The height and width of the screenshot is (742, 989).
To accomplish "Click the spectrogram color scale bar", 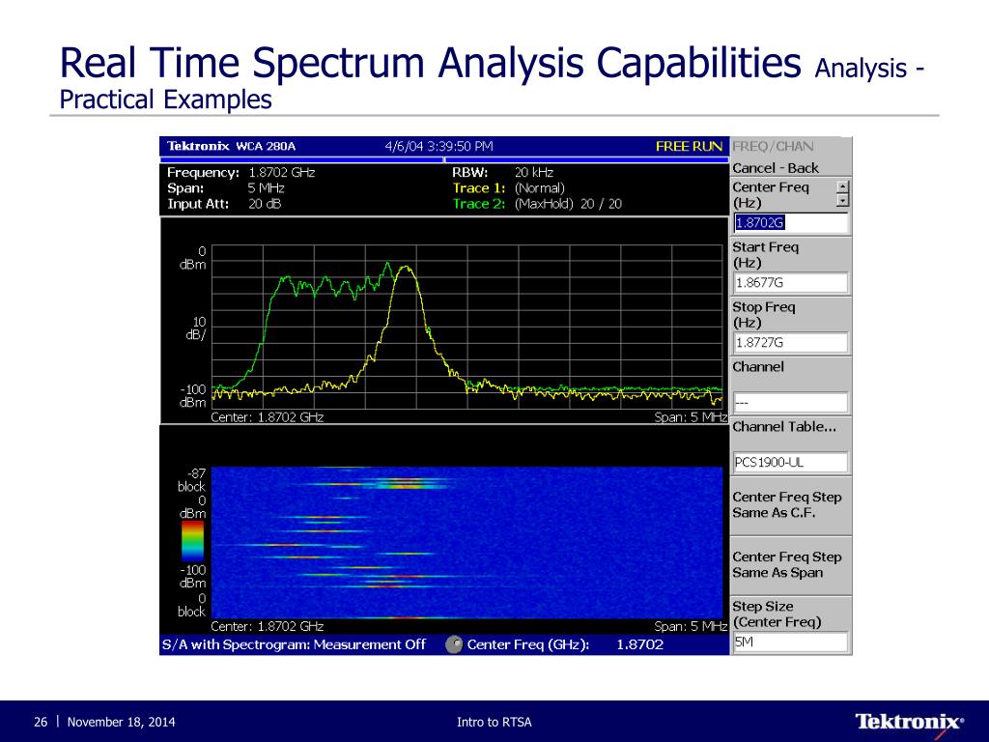I will tap(192, 541).
